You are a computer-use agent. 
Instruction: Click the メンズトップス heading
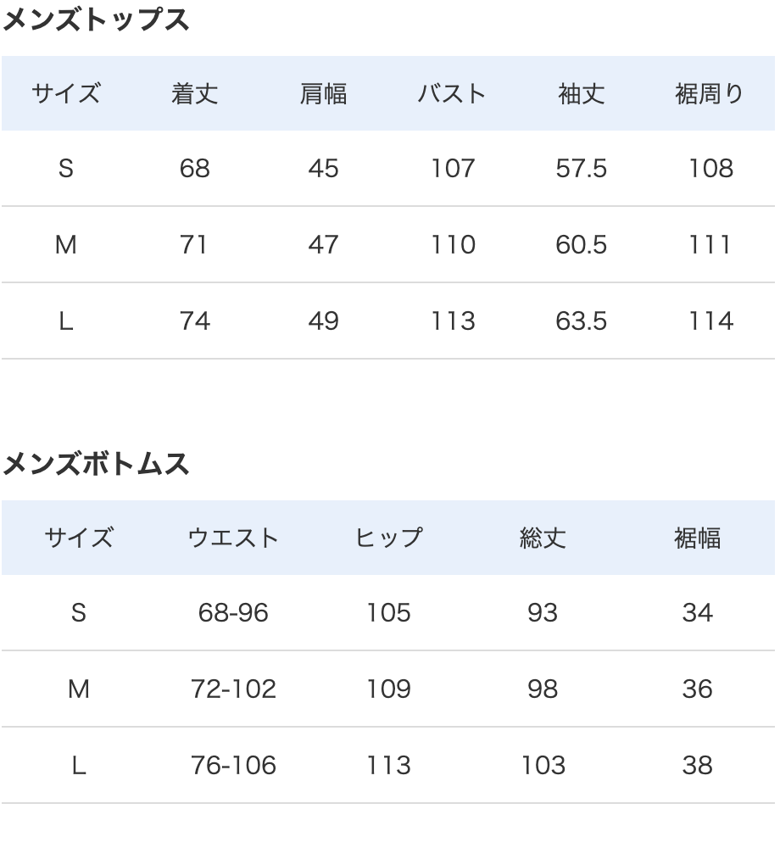(x=96, y=20)
